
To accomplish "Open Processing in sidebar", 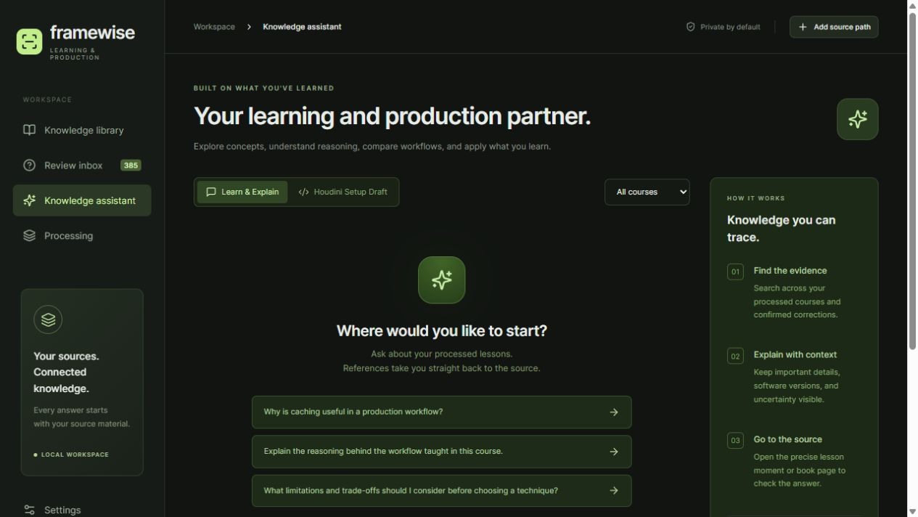I will 82,235.
